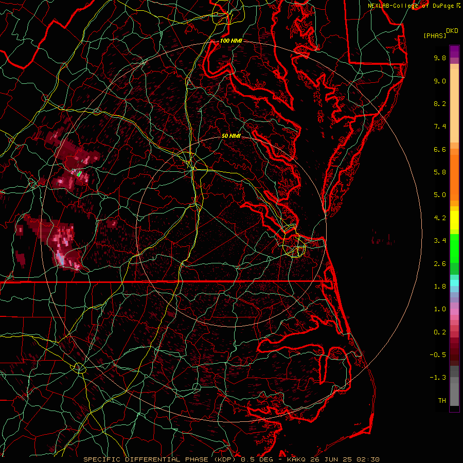Select the 7.4 value on the color scale

(440, 127)
